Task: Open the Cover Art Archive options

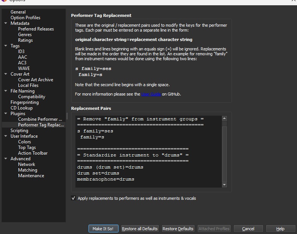Action: coord(35,80)
